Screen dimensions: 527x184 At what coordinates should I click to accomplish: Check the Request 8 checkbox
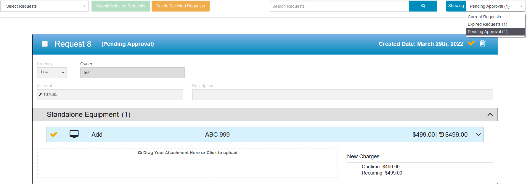click(45, 44)
